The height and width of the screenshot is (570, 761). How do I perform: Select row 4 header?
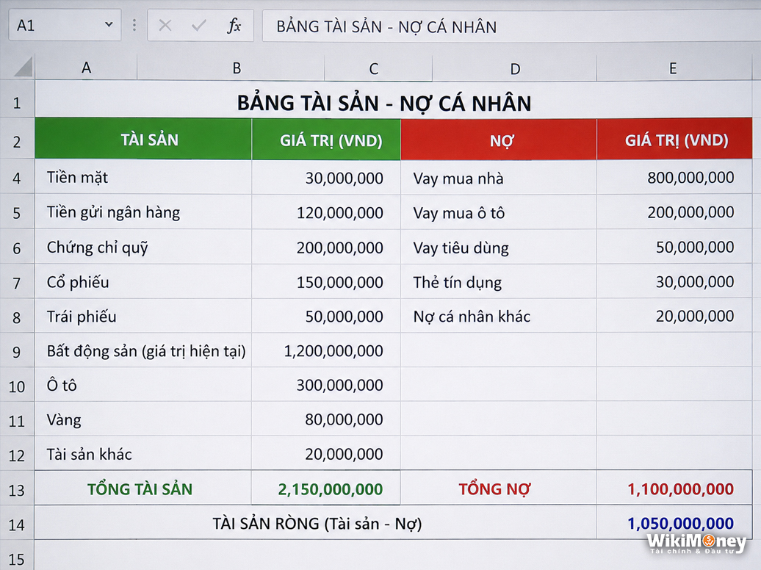(17, 178)
